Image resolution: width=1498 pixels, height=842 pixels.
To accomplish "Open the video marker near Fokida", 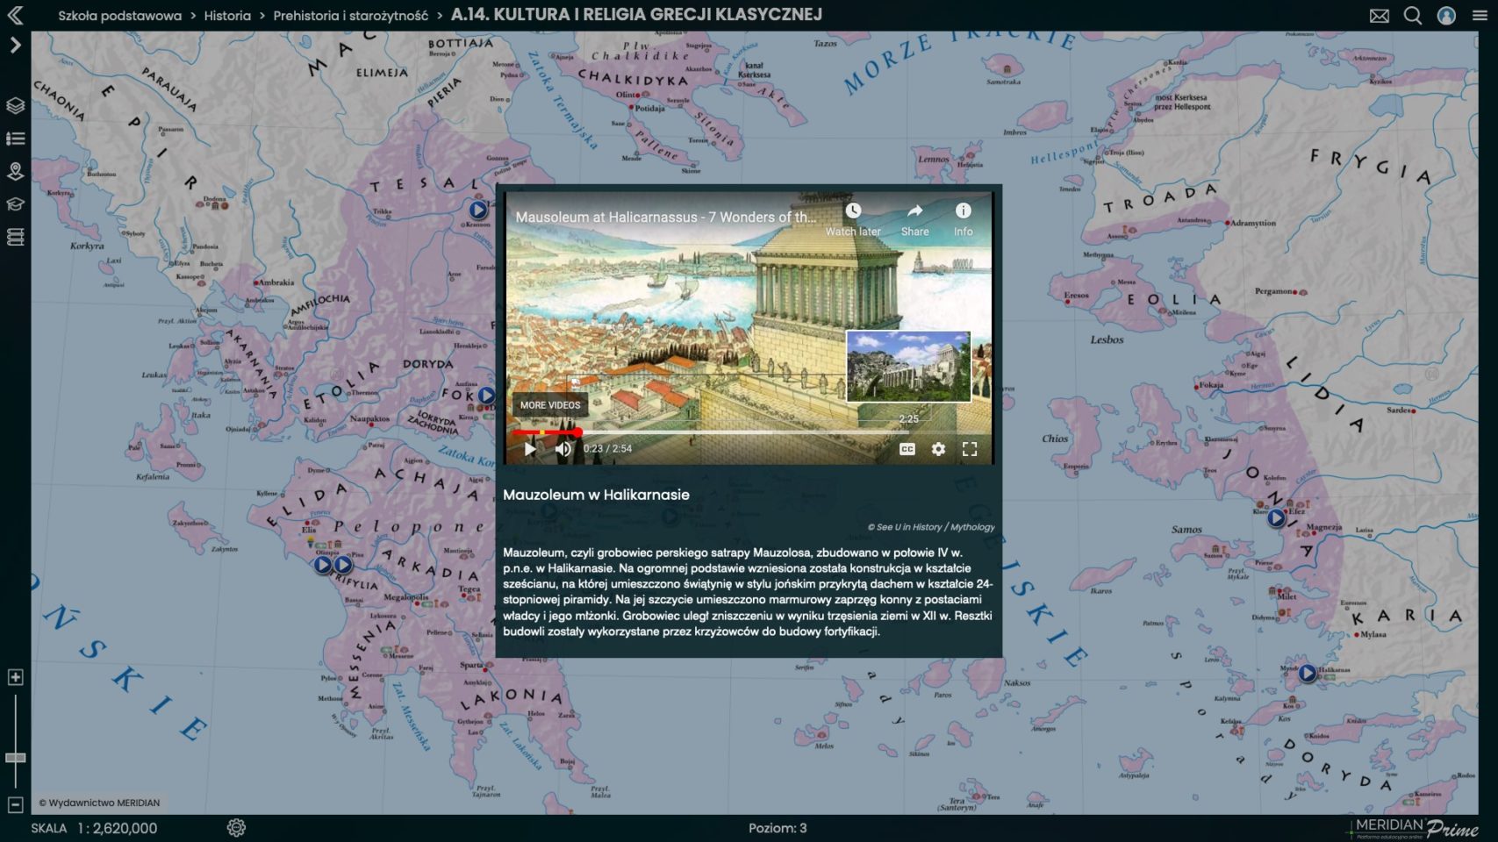I will click(x=487, y=396).
